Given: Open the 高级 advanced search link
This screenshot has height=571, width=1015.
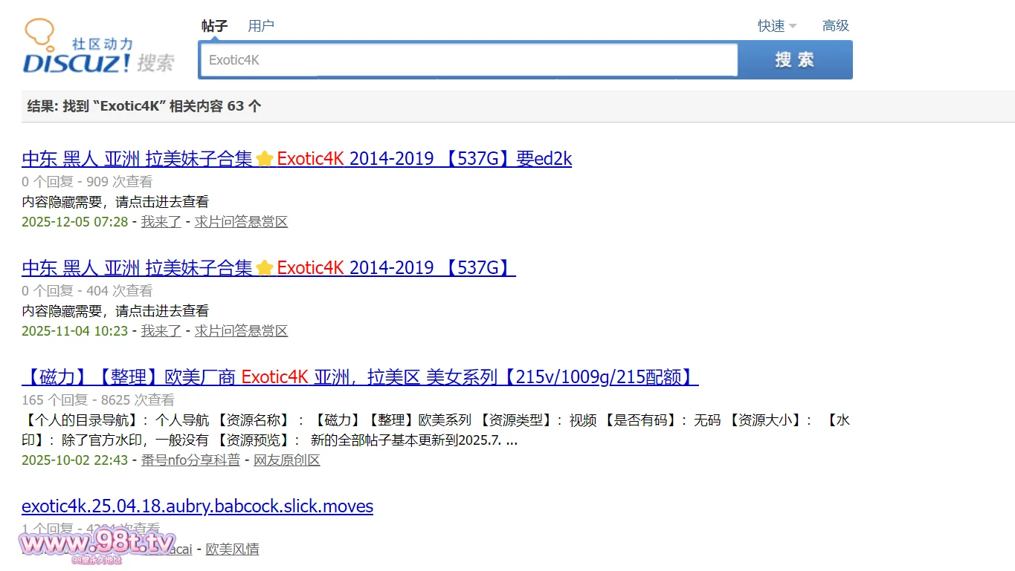Looking at the screenshot, I should (x=835, y=26).
